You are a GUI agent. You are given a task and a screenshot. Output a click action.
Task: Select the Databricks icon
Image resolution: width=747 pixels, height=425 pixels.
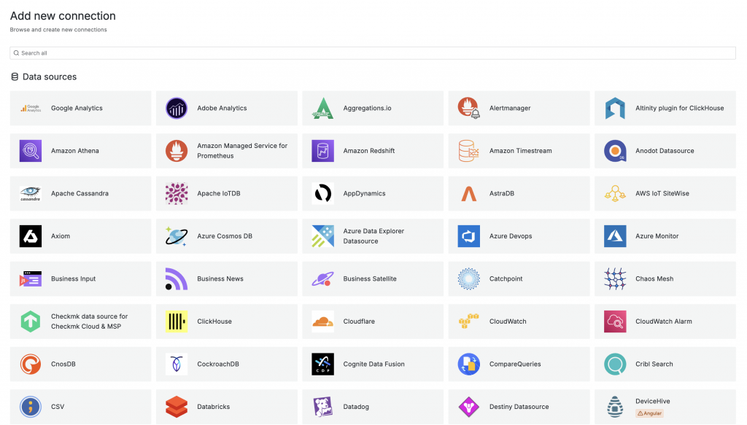177,407
